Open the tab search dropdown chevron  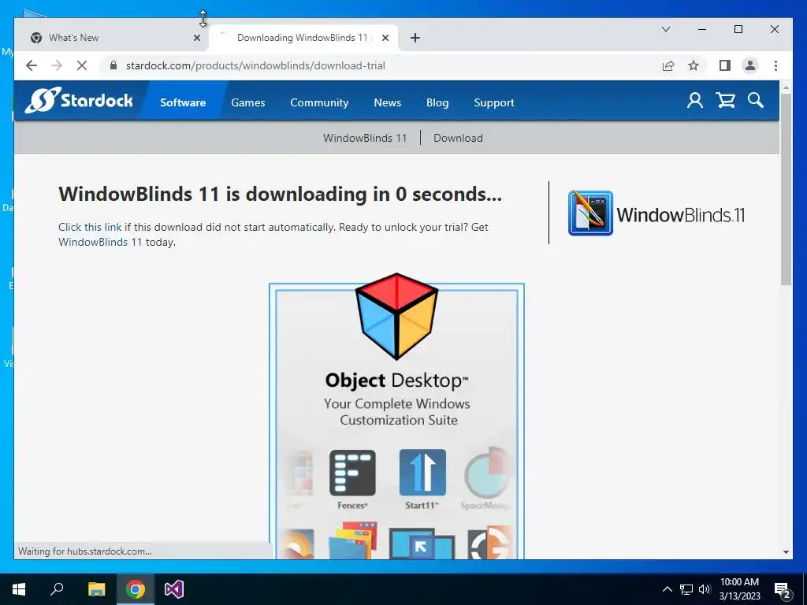(665, 29)
